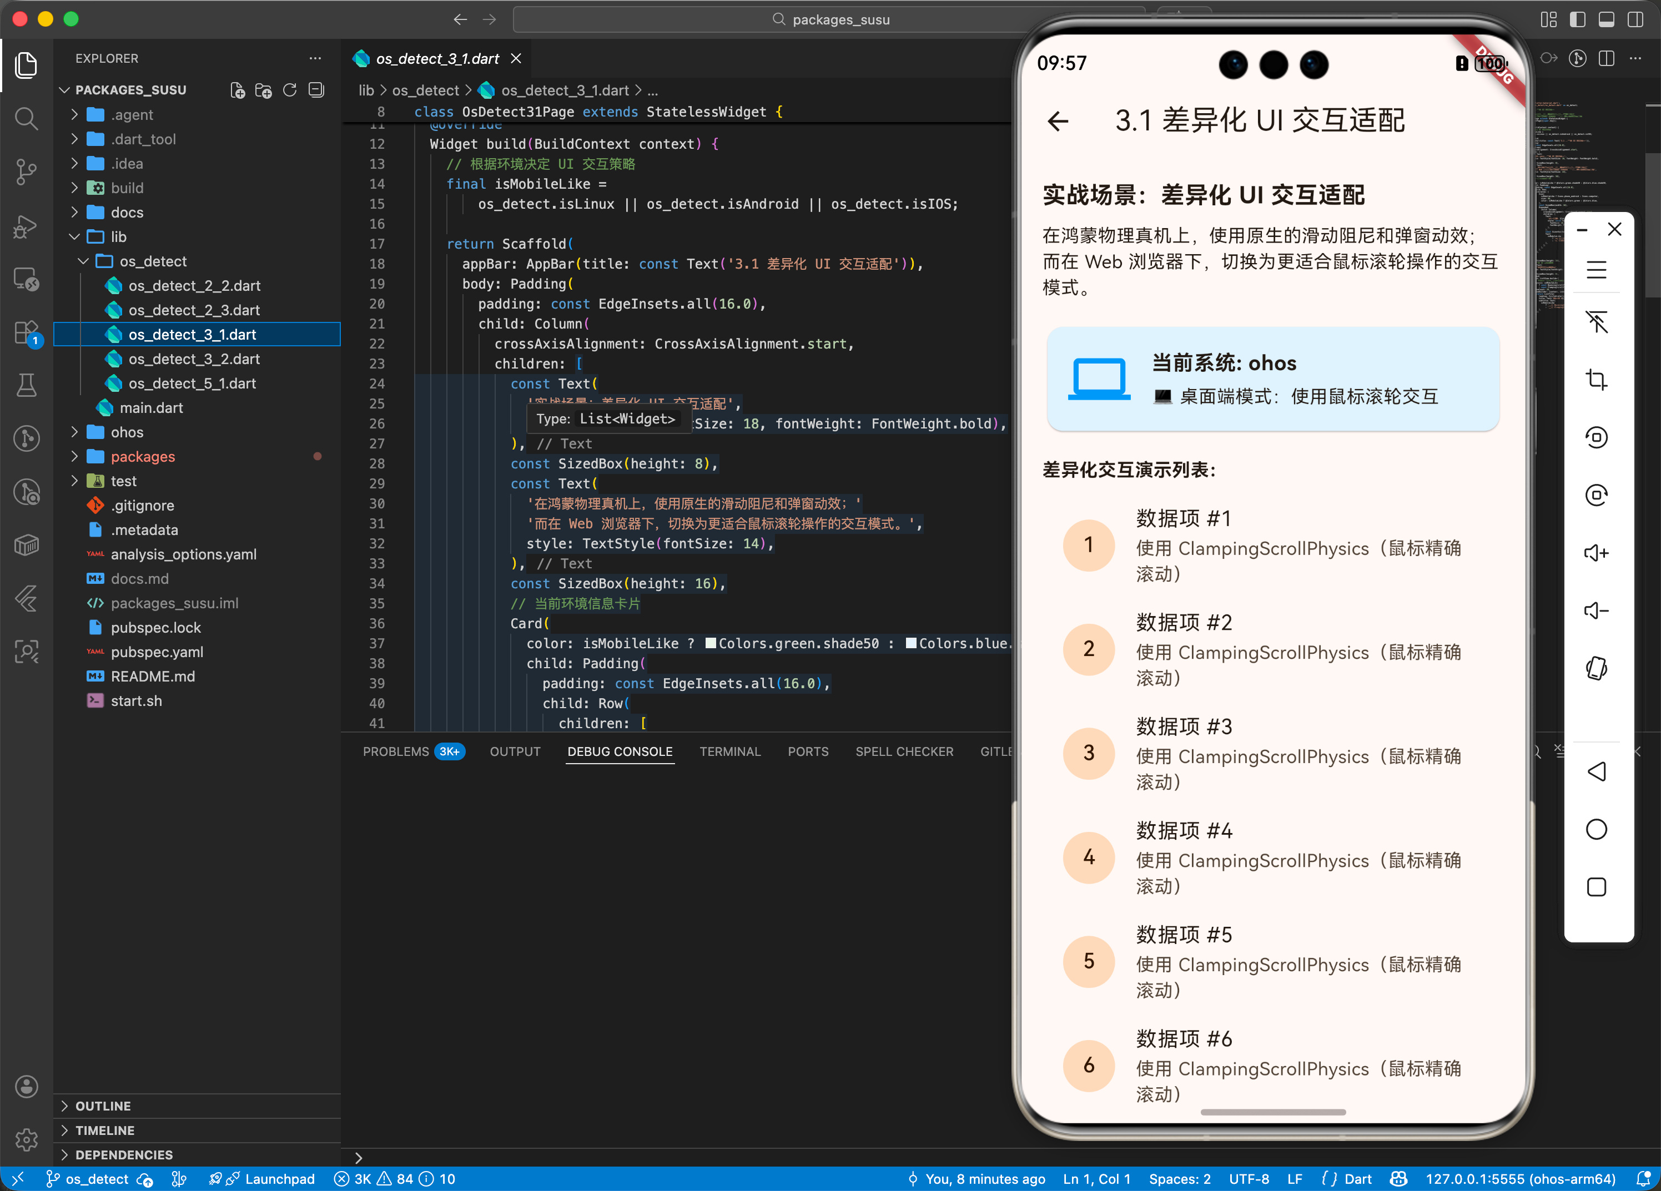Screen dimensions: 1661x1191
Task: Switch to the TERMINAL panel tab
Action: click(x=730, y=751)
